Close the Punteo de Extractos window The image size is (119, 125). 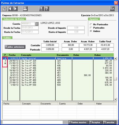(x=116, y=3)
